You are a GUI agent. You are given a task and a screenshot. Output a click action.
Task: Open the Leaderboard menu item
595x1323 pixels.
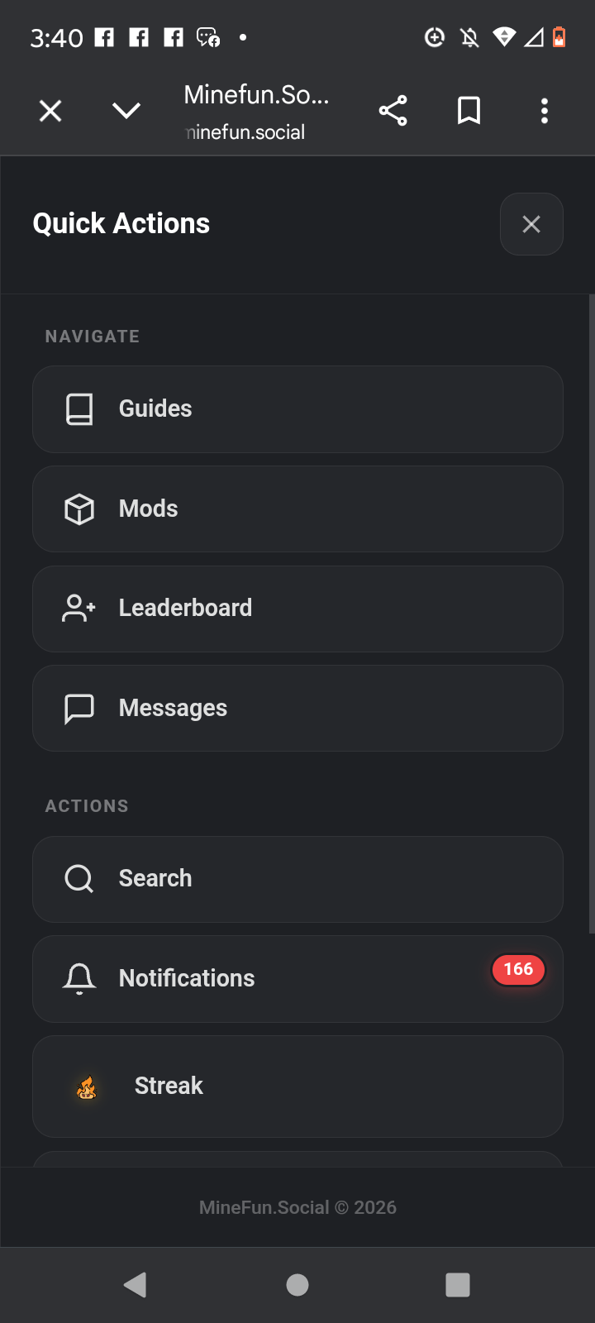tap(297, 609)
